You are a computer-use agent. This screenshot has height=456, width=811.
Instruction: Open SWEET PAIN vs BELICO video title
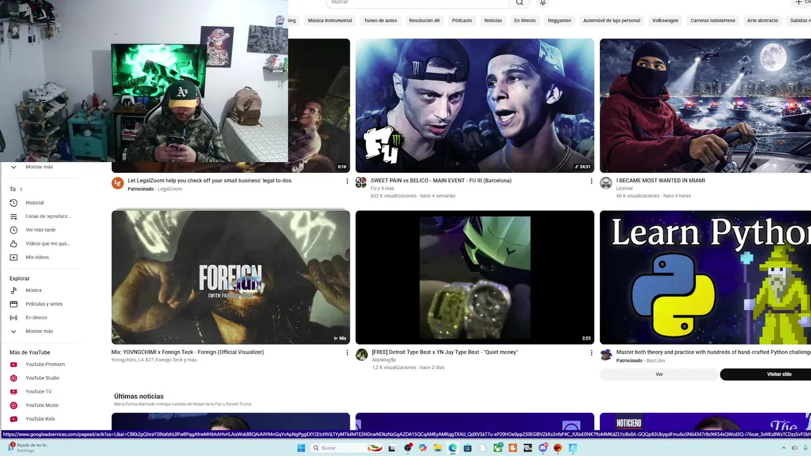[441, 180]
